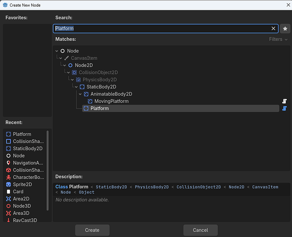
Task: Click the AnimatableBody2D icon in tree
Action: (86, 94)
